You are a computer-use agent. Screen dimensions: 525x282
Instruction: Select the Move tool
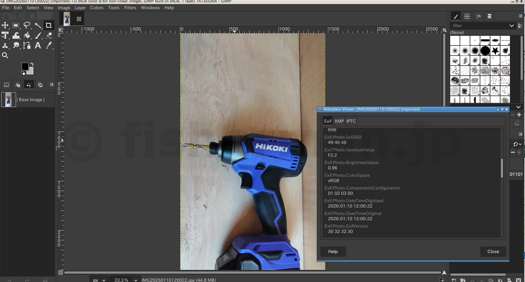pos(5,25)
